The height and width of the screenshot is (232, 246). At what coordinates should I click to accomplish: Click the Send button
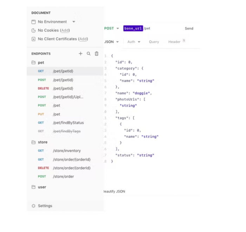tap(189, 28)
